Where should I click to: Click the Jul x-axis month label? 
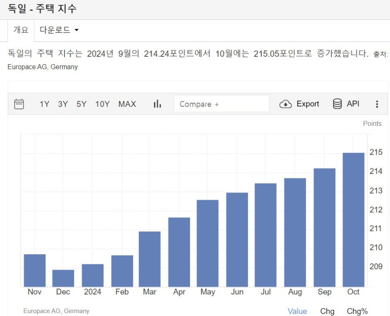[265, 292]
